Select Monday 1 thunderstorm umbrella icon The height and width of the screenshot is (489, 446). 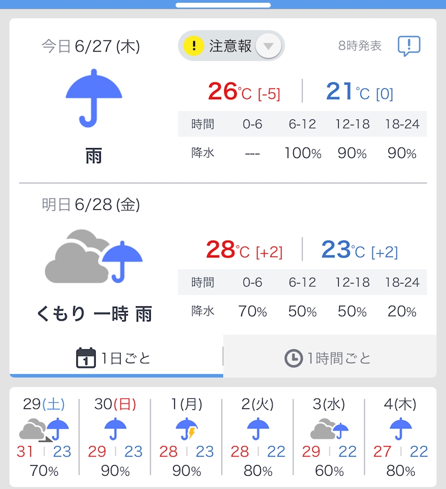186,428
